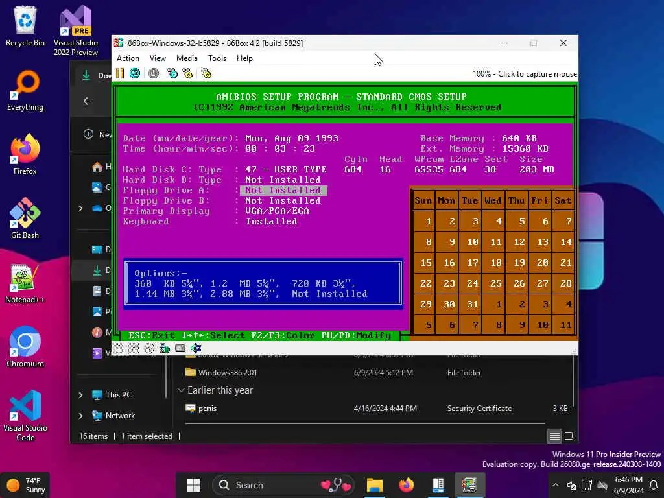Click the CD-ROM status bar icon
Viewport: 664px width, 498px height.
click(x=149, y=348)
